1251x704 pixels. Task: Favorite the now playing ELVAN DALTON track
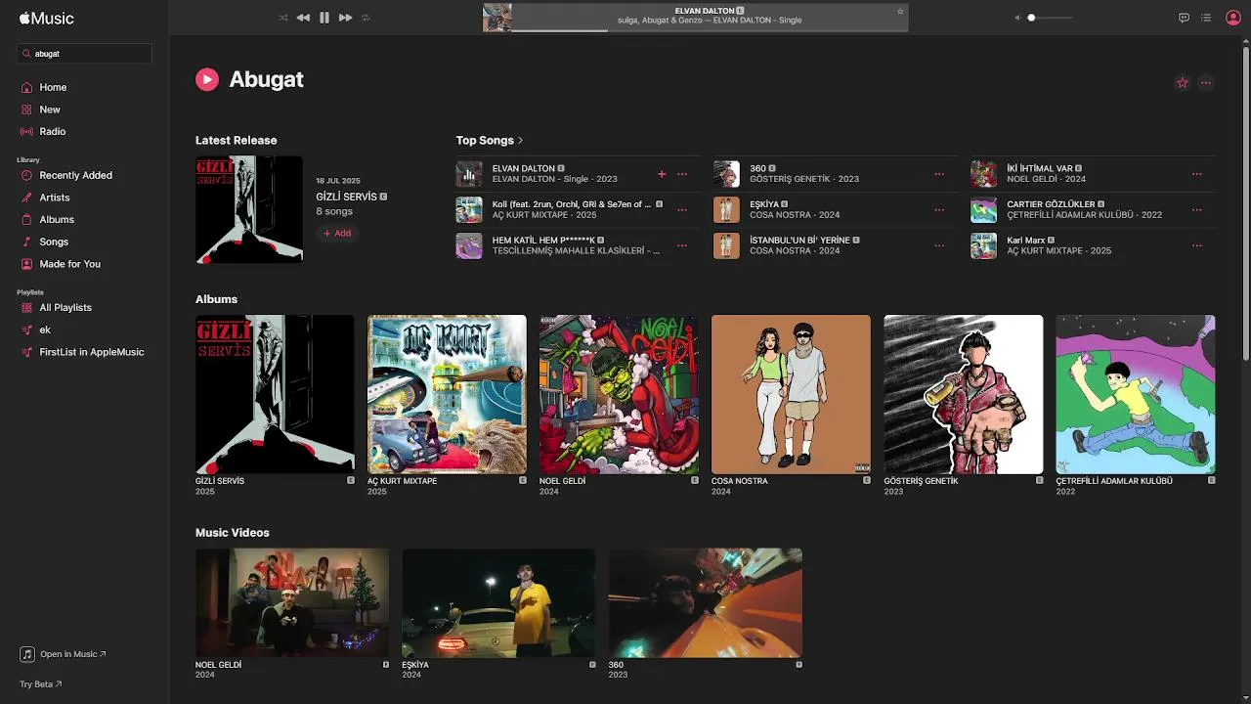pos(900,11)
